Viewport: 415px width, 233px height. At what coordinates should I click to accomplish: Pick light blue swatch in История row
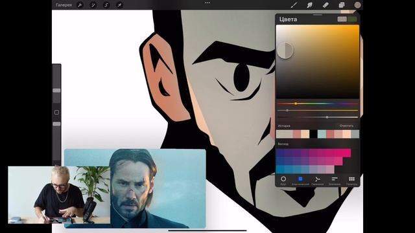pyautogui.click(x=322, y=134)
